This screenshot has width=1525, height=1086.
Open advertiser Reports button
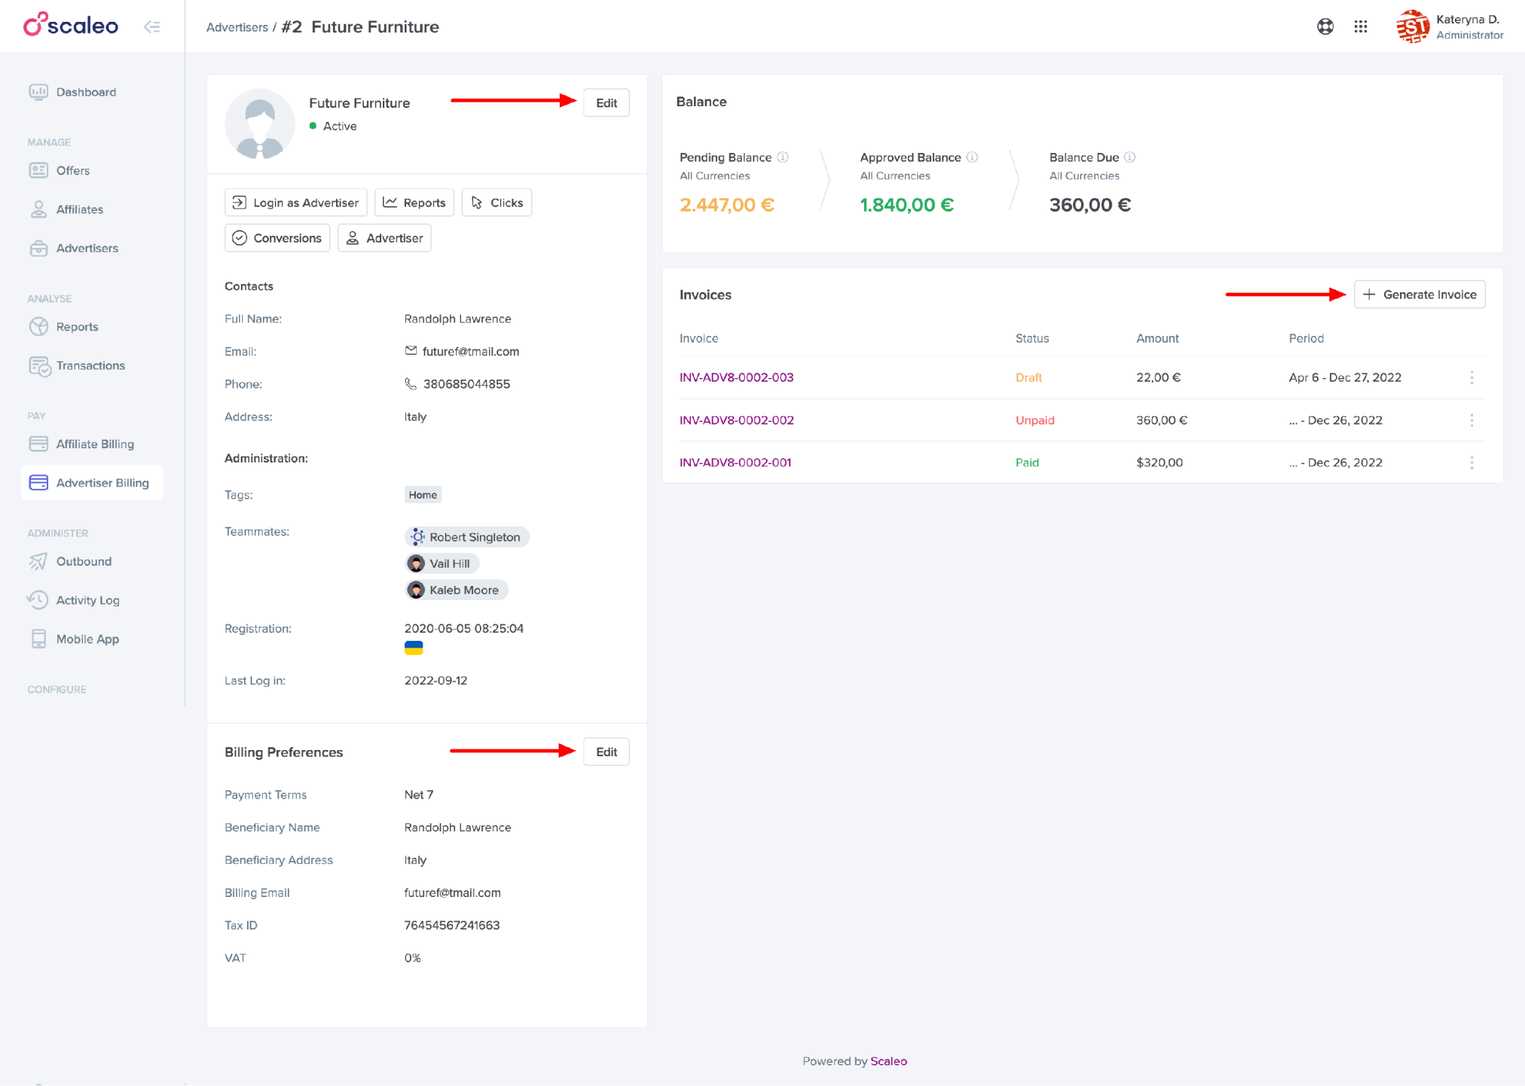414,203
